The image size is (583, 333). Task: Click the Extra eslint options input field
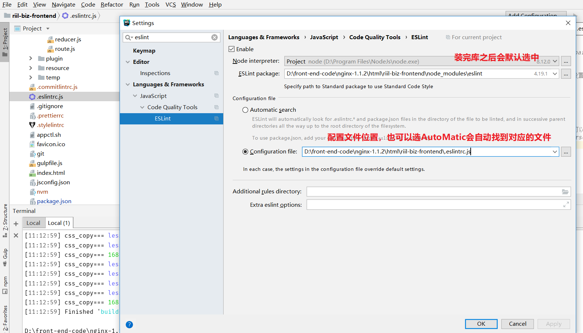[433, 205]
